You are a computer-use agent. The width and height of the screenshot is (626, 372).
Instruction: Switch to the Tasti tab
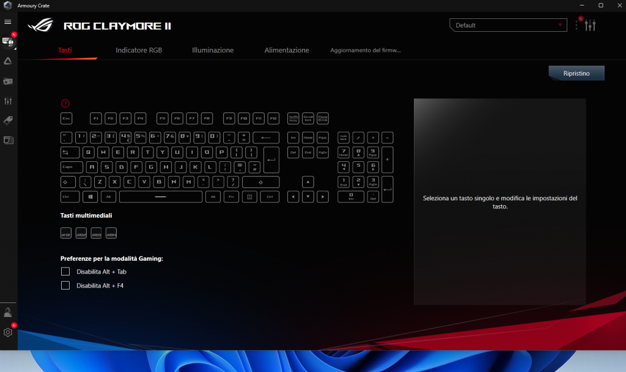coord(65,50)
